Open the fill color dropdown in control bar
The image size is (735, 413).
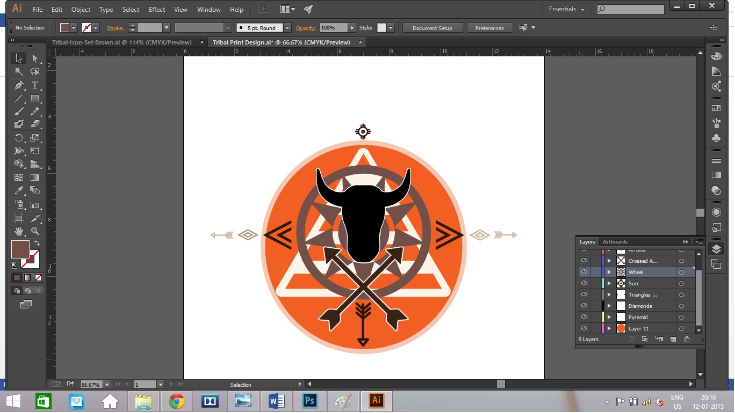pos(74,28)
